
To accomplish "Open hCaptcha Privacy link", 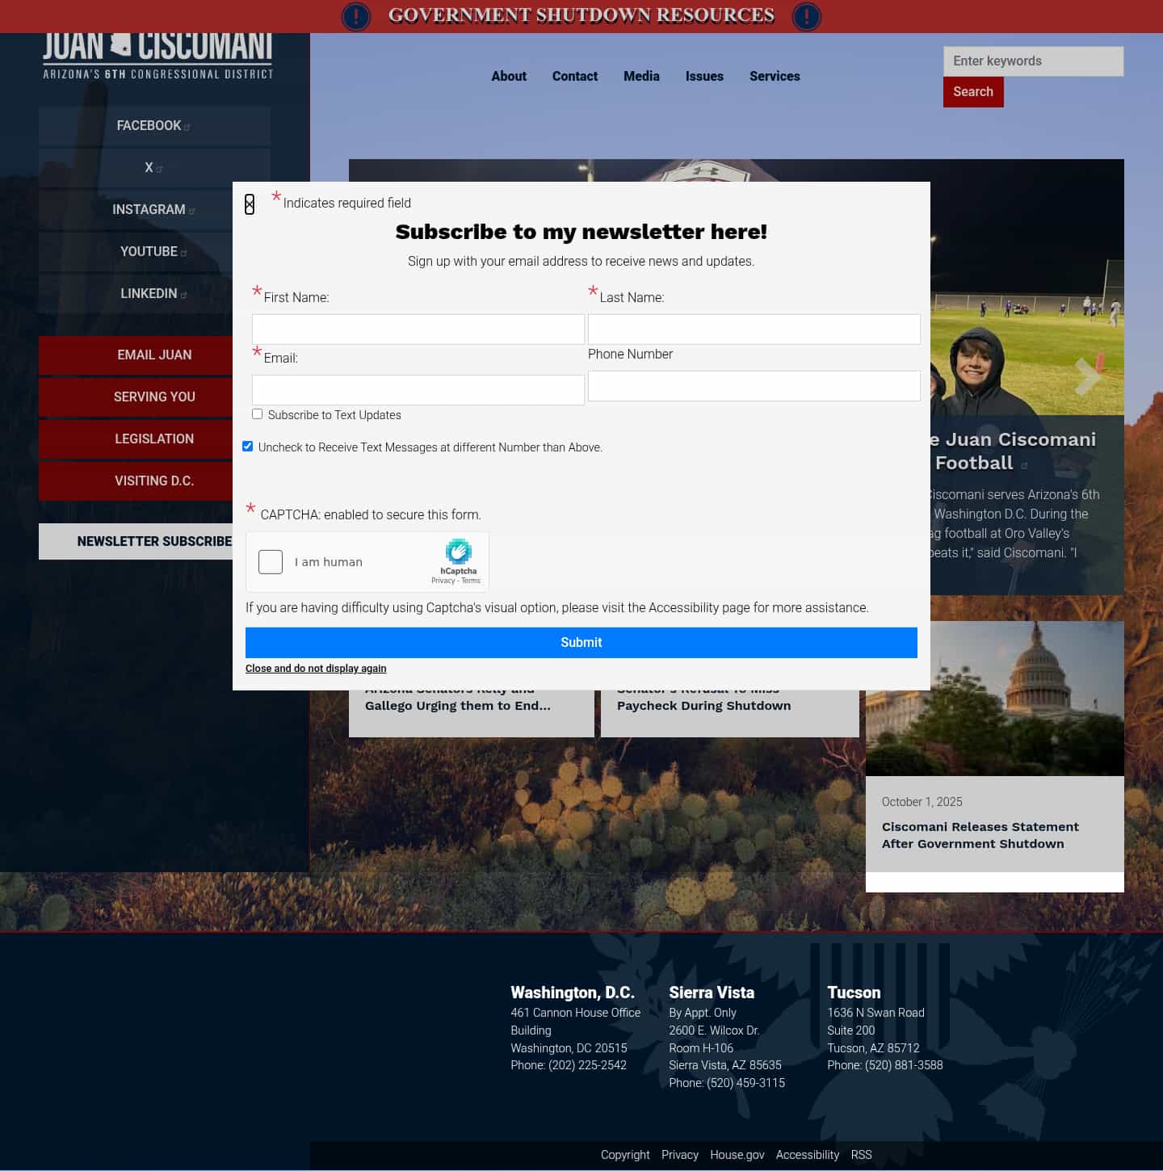I will pos(443,581).
